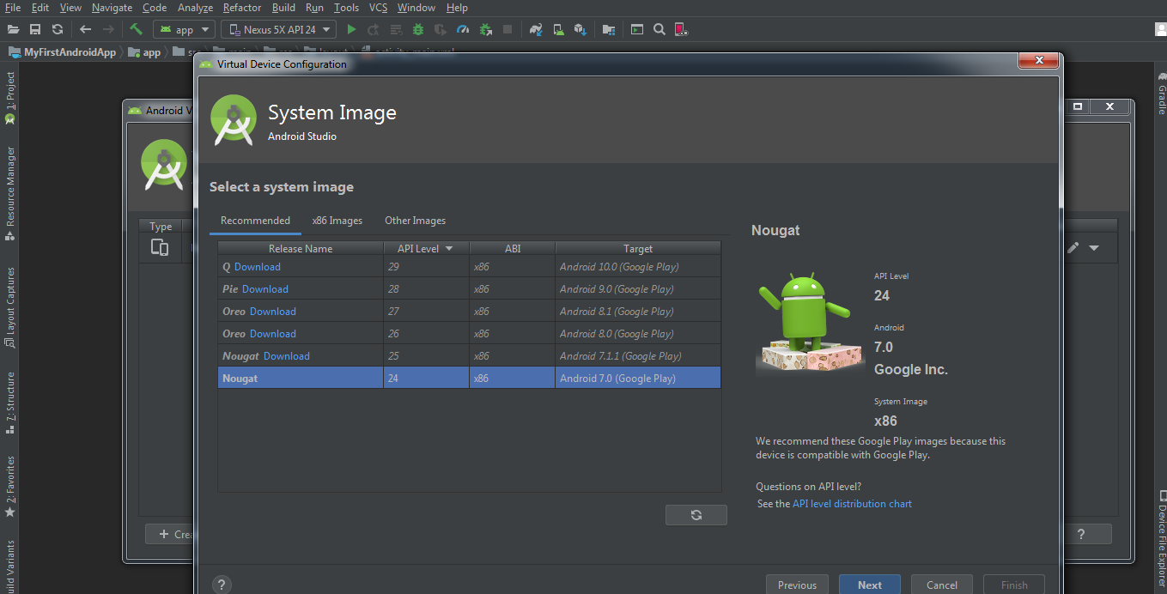Open the Analyze menu
1167x594 pixels.
coord(195,8)
